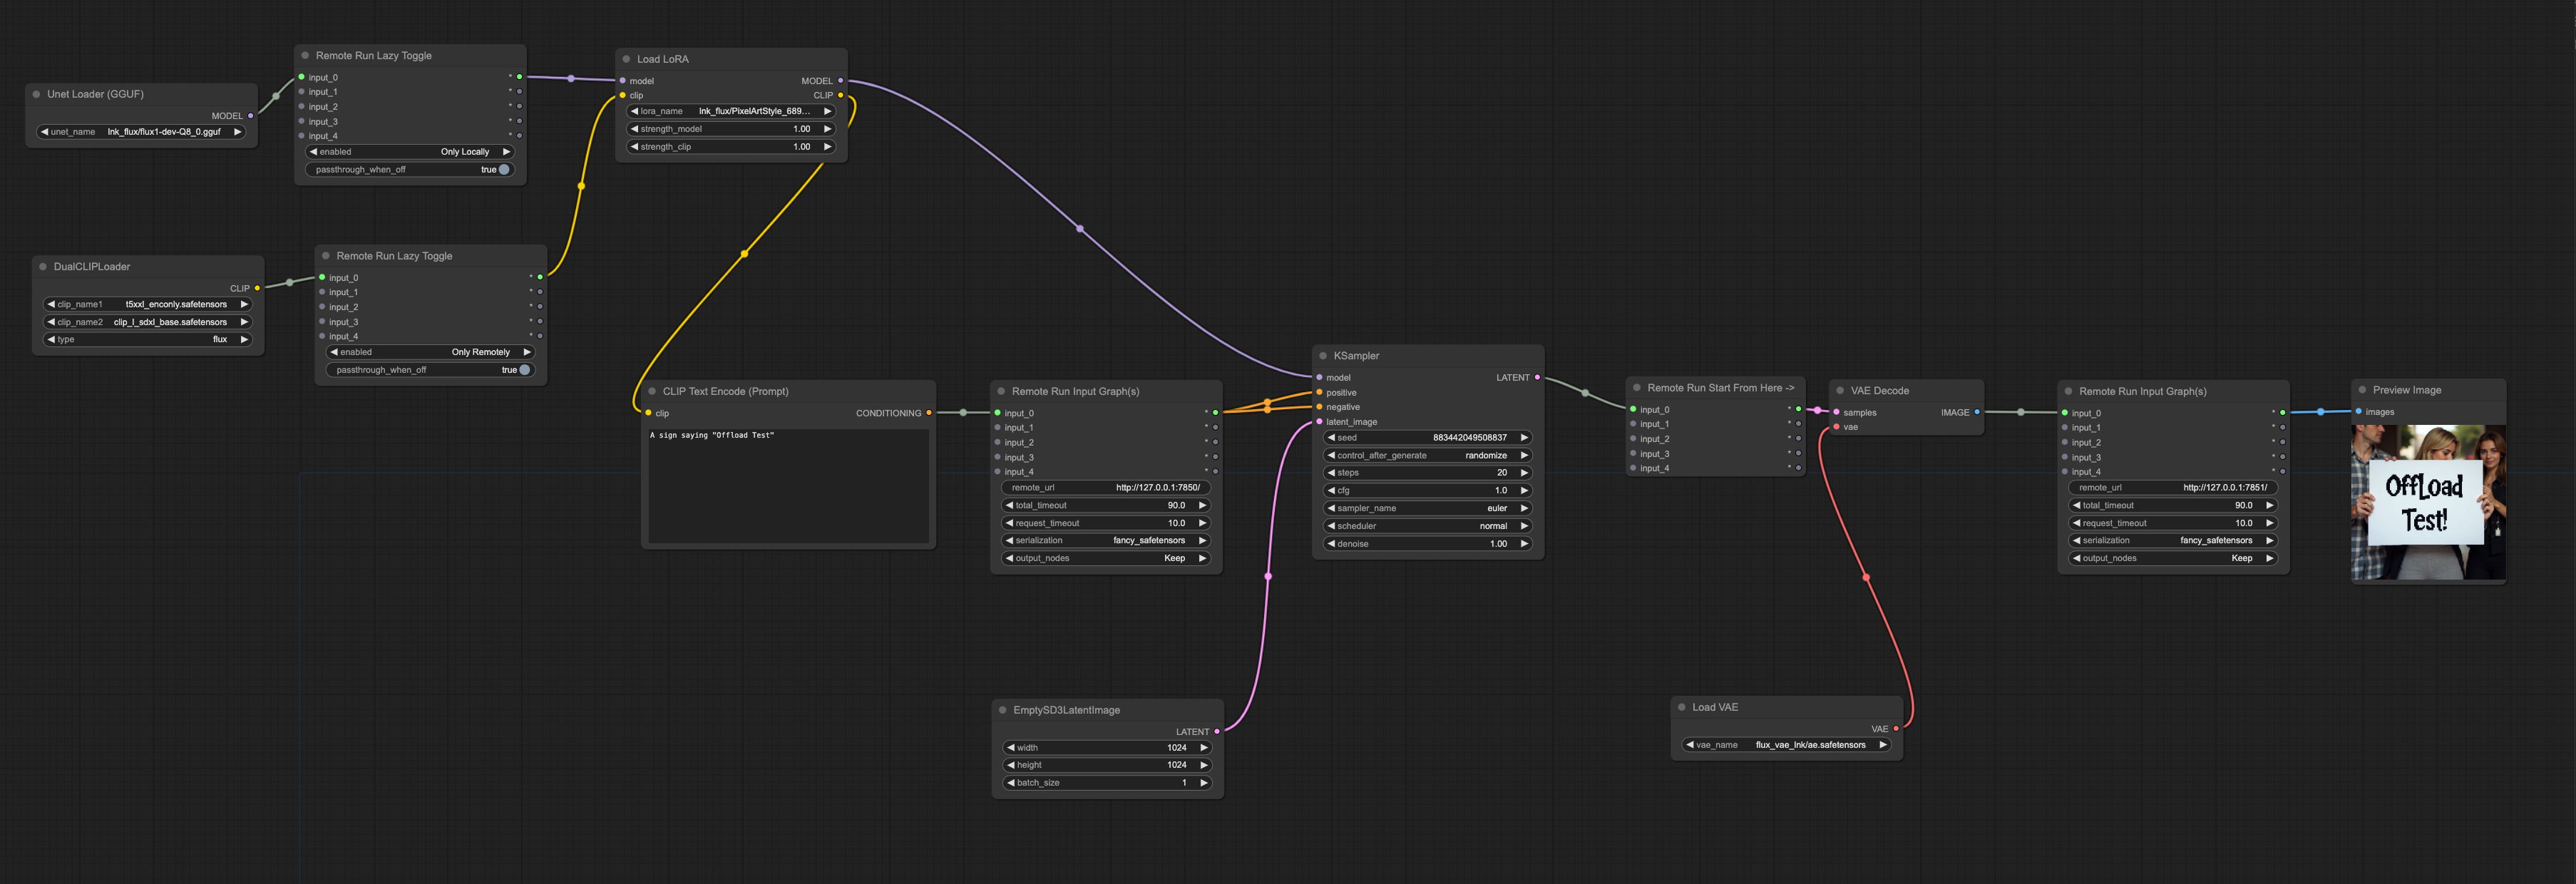Click the vae input port on VAE Decode

[1836, 427]
